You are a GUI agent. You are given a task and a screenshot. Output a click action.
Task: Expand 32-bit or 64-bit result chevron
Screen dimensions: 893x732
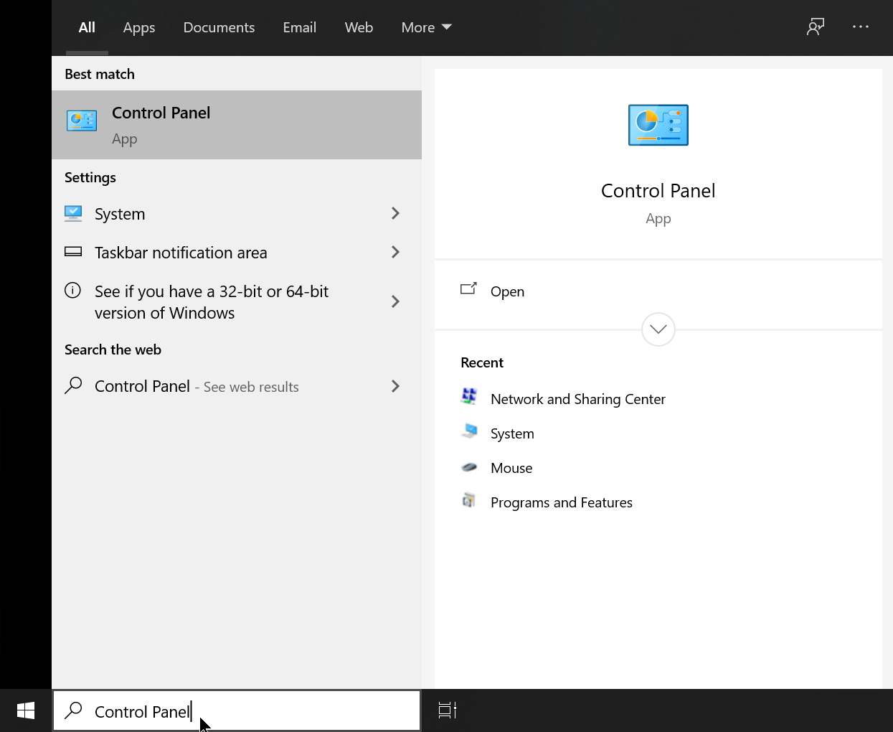click(395, 301)
